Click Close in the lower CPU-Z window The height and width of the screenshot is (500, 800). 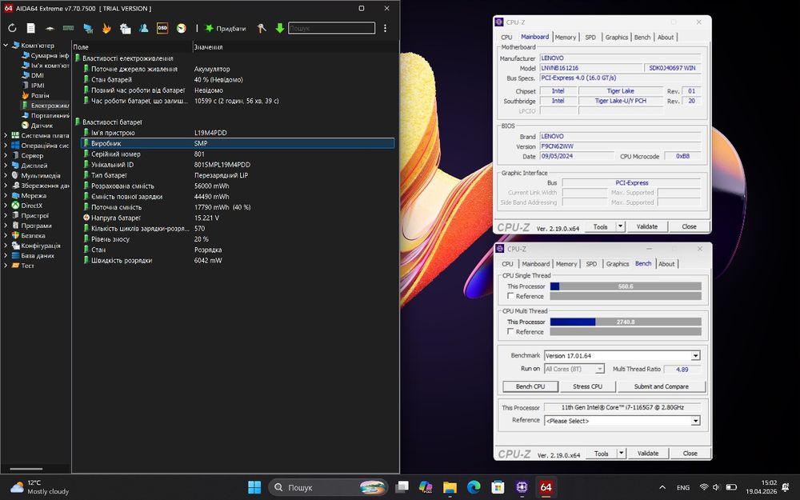pyautogui.click(x=690, y=453)
